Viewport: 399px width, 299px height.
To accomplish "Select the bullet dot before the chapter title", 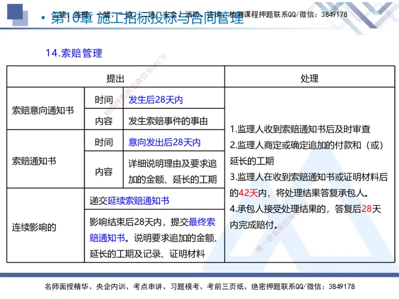I will pyautogui.click(x=43, y=19).
